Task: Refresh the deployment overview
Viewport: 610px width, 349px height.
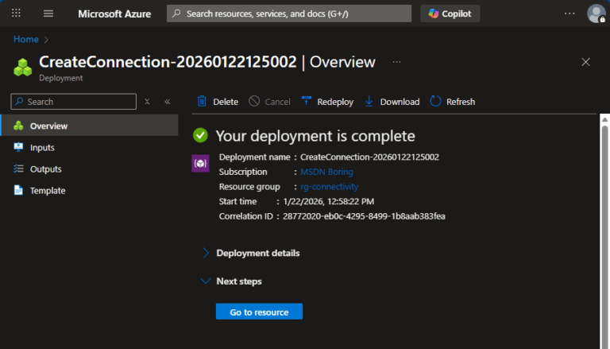Action: (x=453, y=102)
